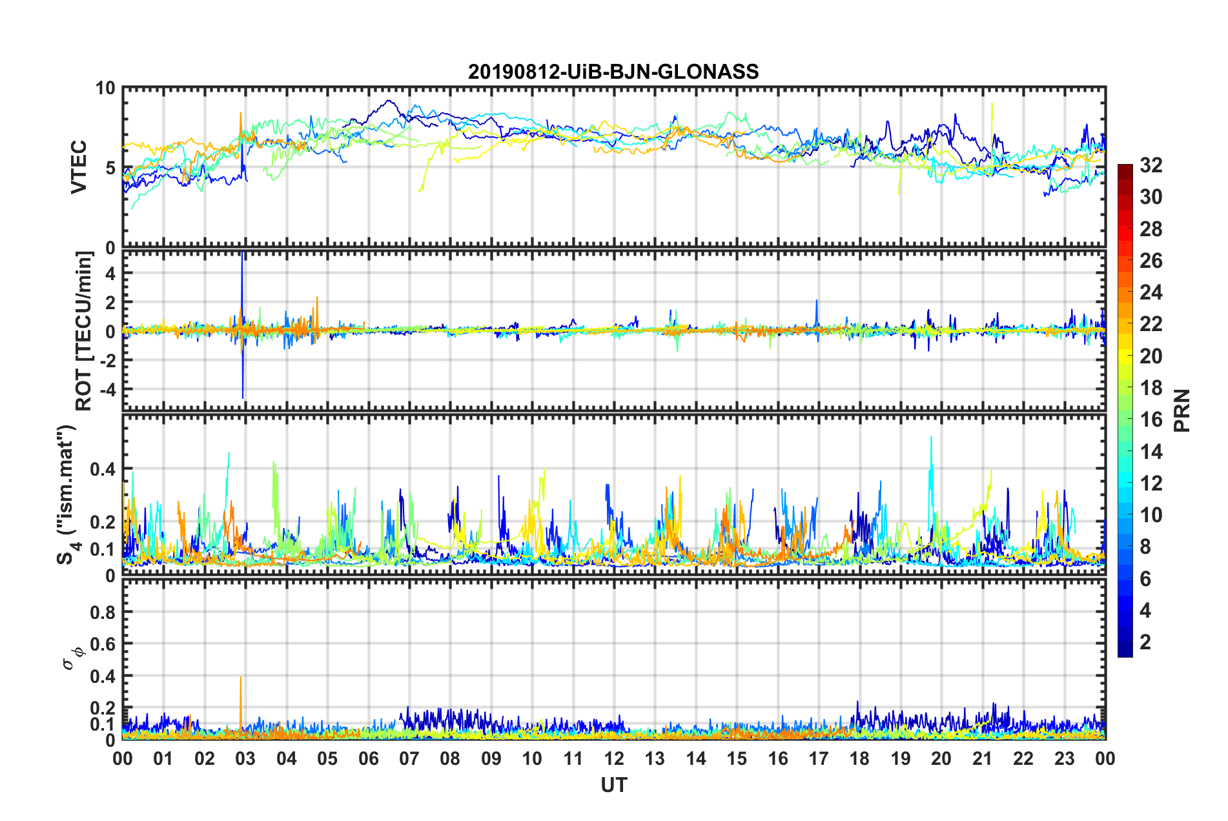Image resolution: width=1228 pixels, height=821 pixels.
Task: Click the S4 panel y-tick label 0.4
Action: [103, 469]
